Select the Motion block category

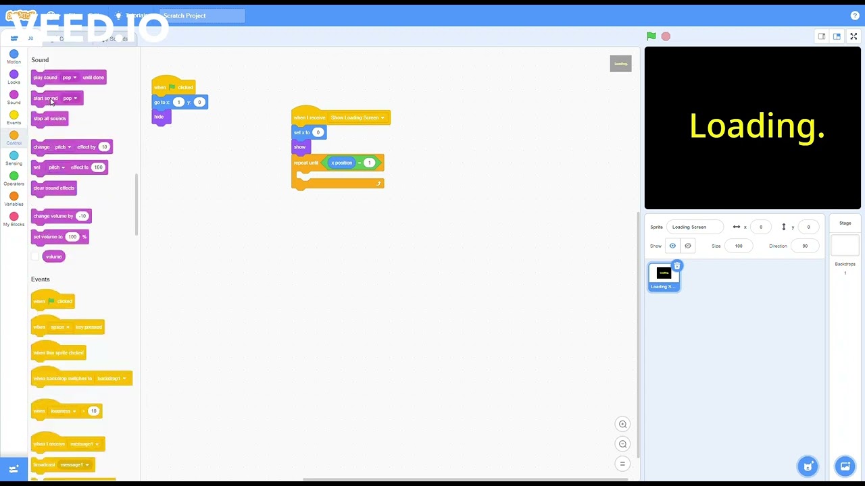point(14,57)
